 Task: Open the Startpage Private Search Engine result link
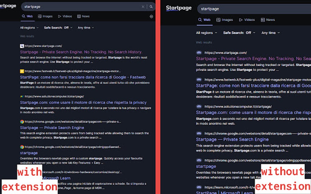[x=80, y=52]
